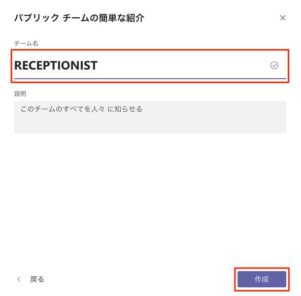This screenshot has width=301, height=296.
Task: Focus the RECEPTIONIST team name field
Action: pos(150,65)
